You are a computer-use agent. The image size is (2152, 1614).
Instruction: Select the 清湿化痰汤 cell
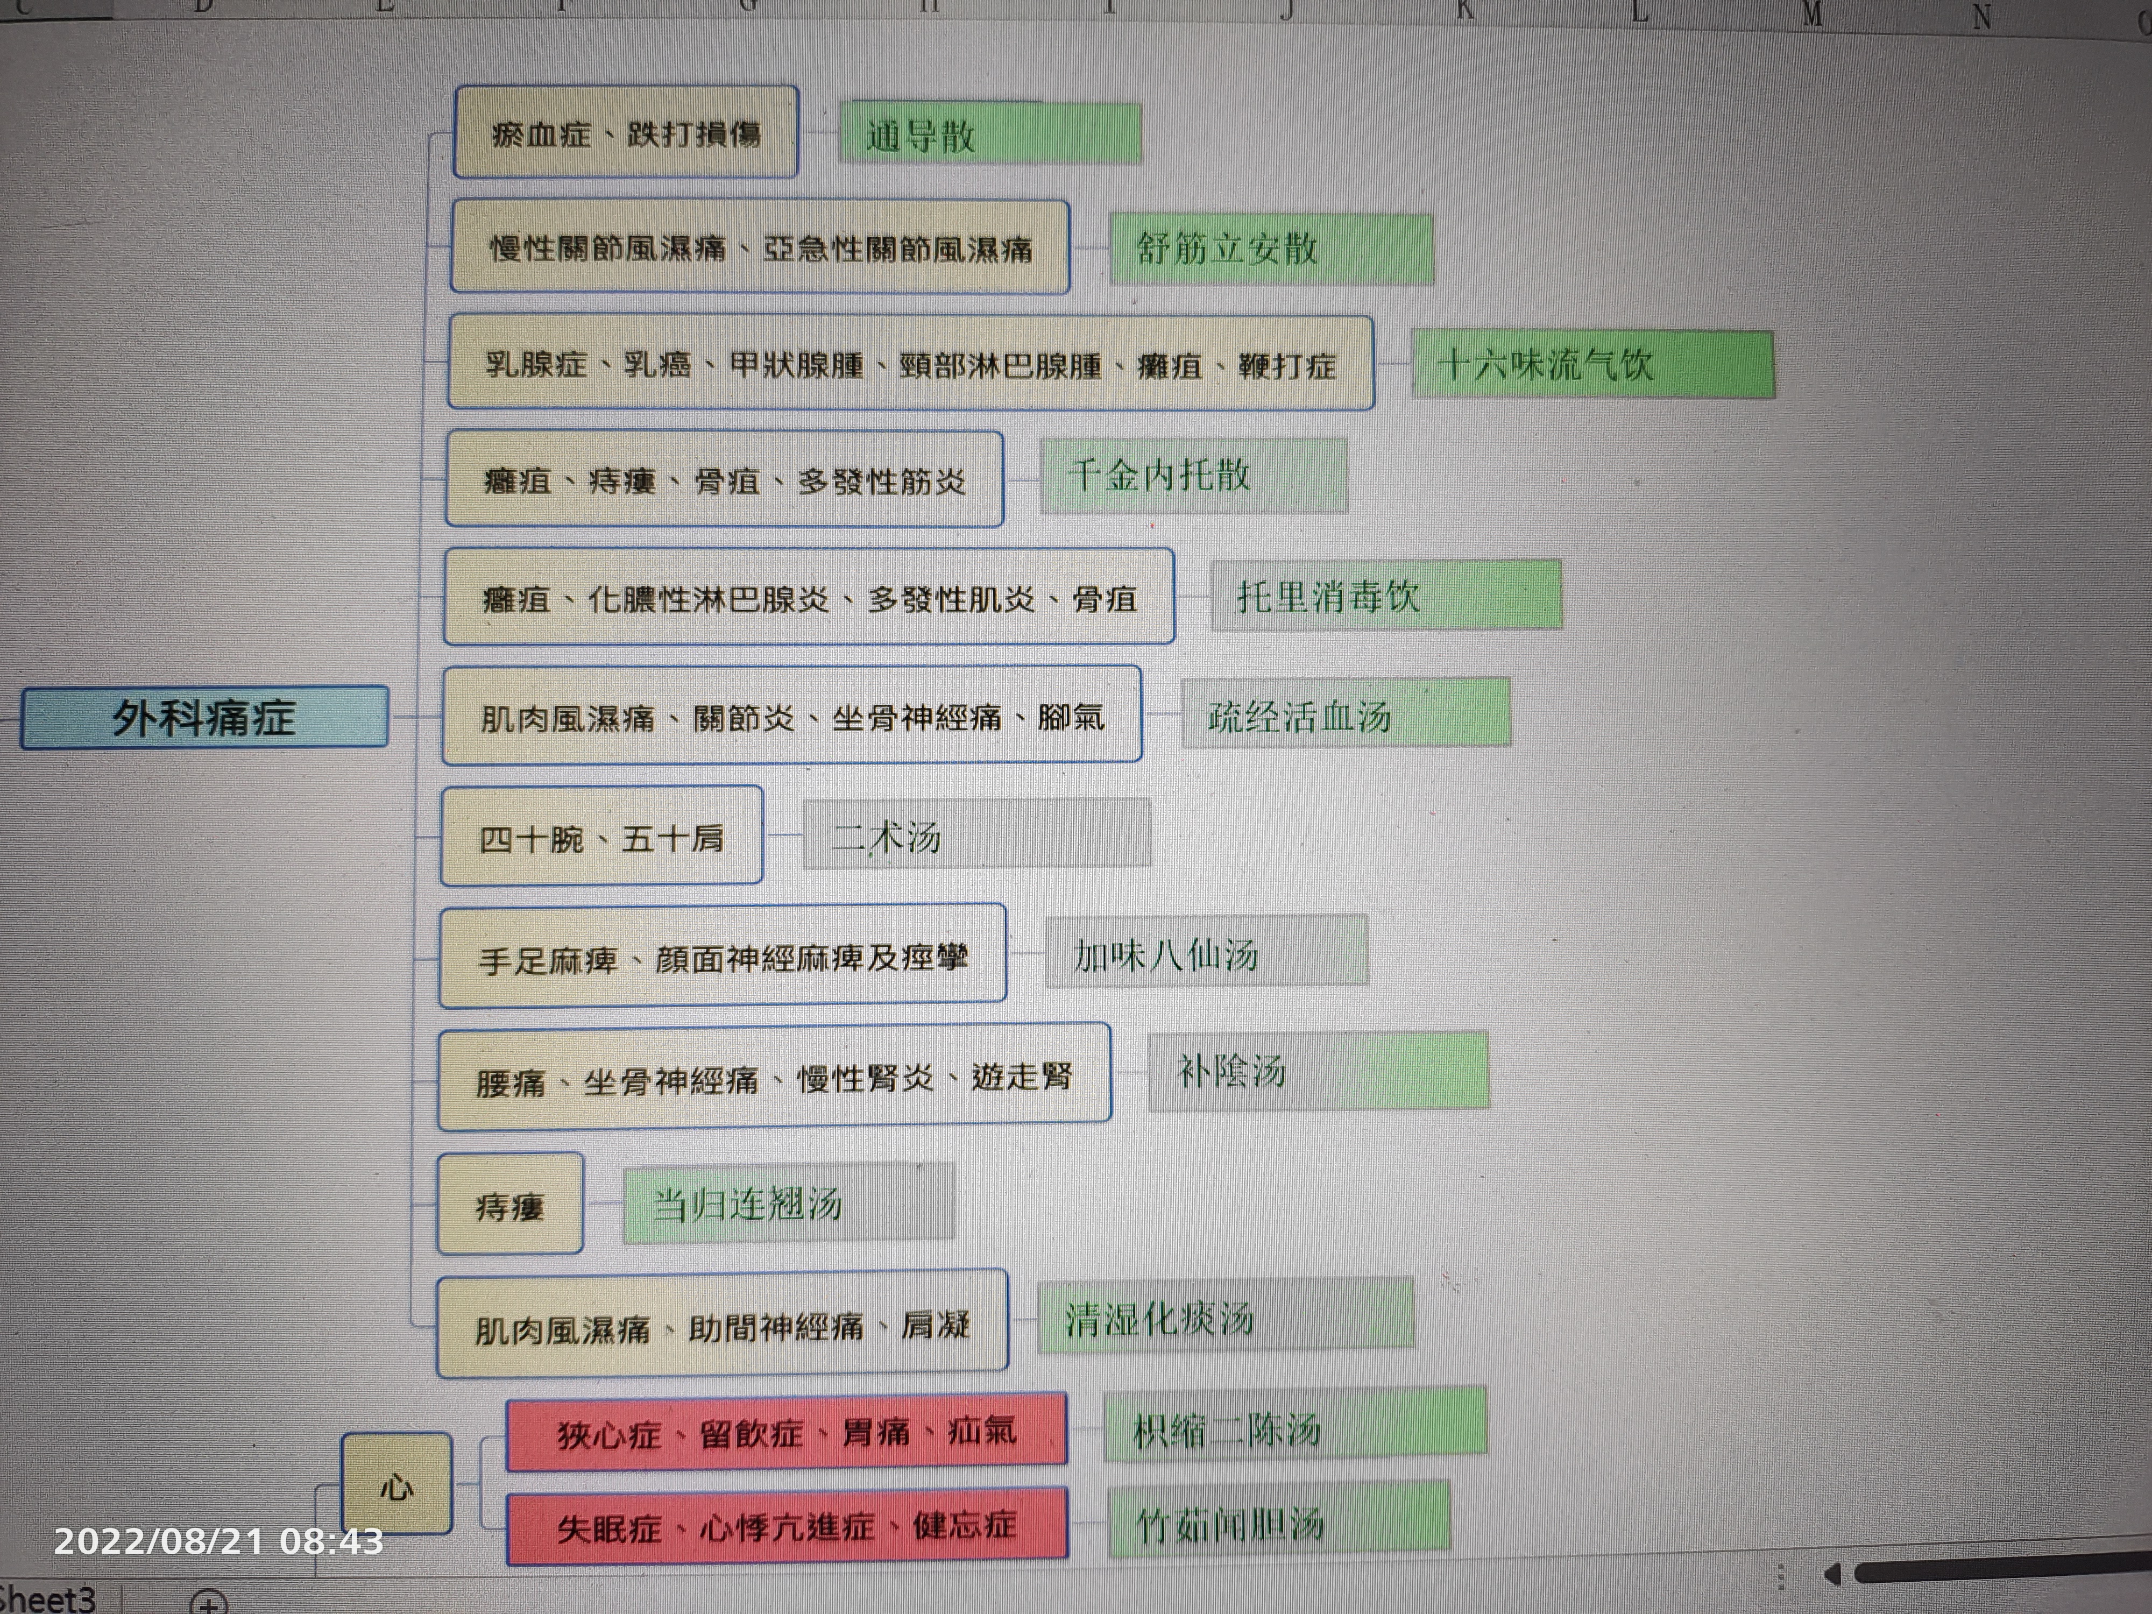coord(1226,1315)
